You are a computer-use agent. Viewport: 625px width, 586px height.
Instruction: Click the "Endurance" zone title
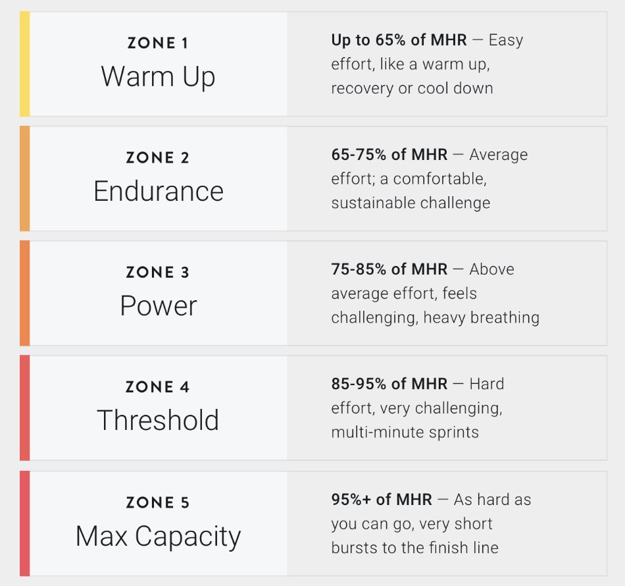[x=158, y=191]
